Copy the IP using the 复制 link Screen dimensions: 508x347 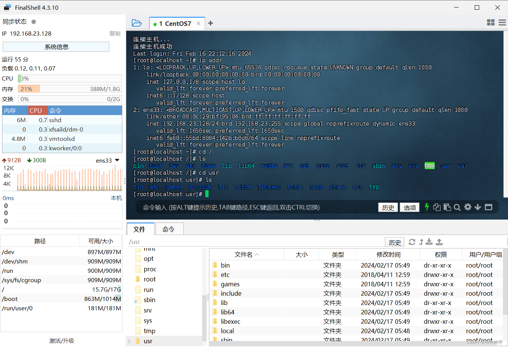pos(115,33)
